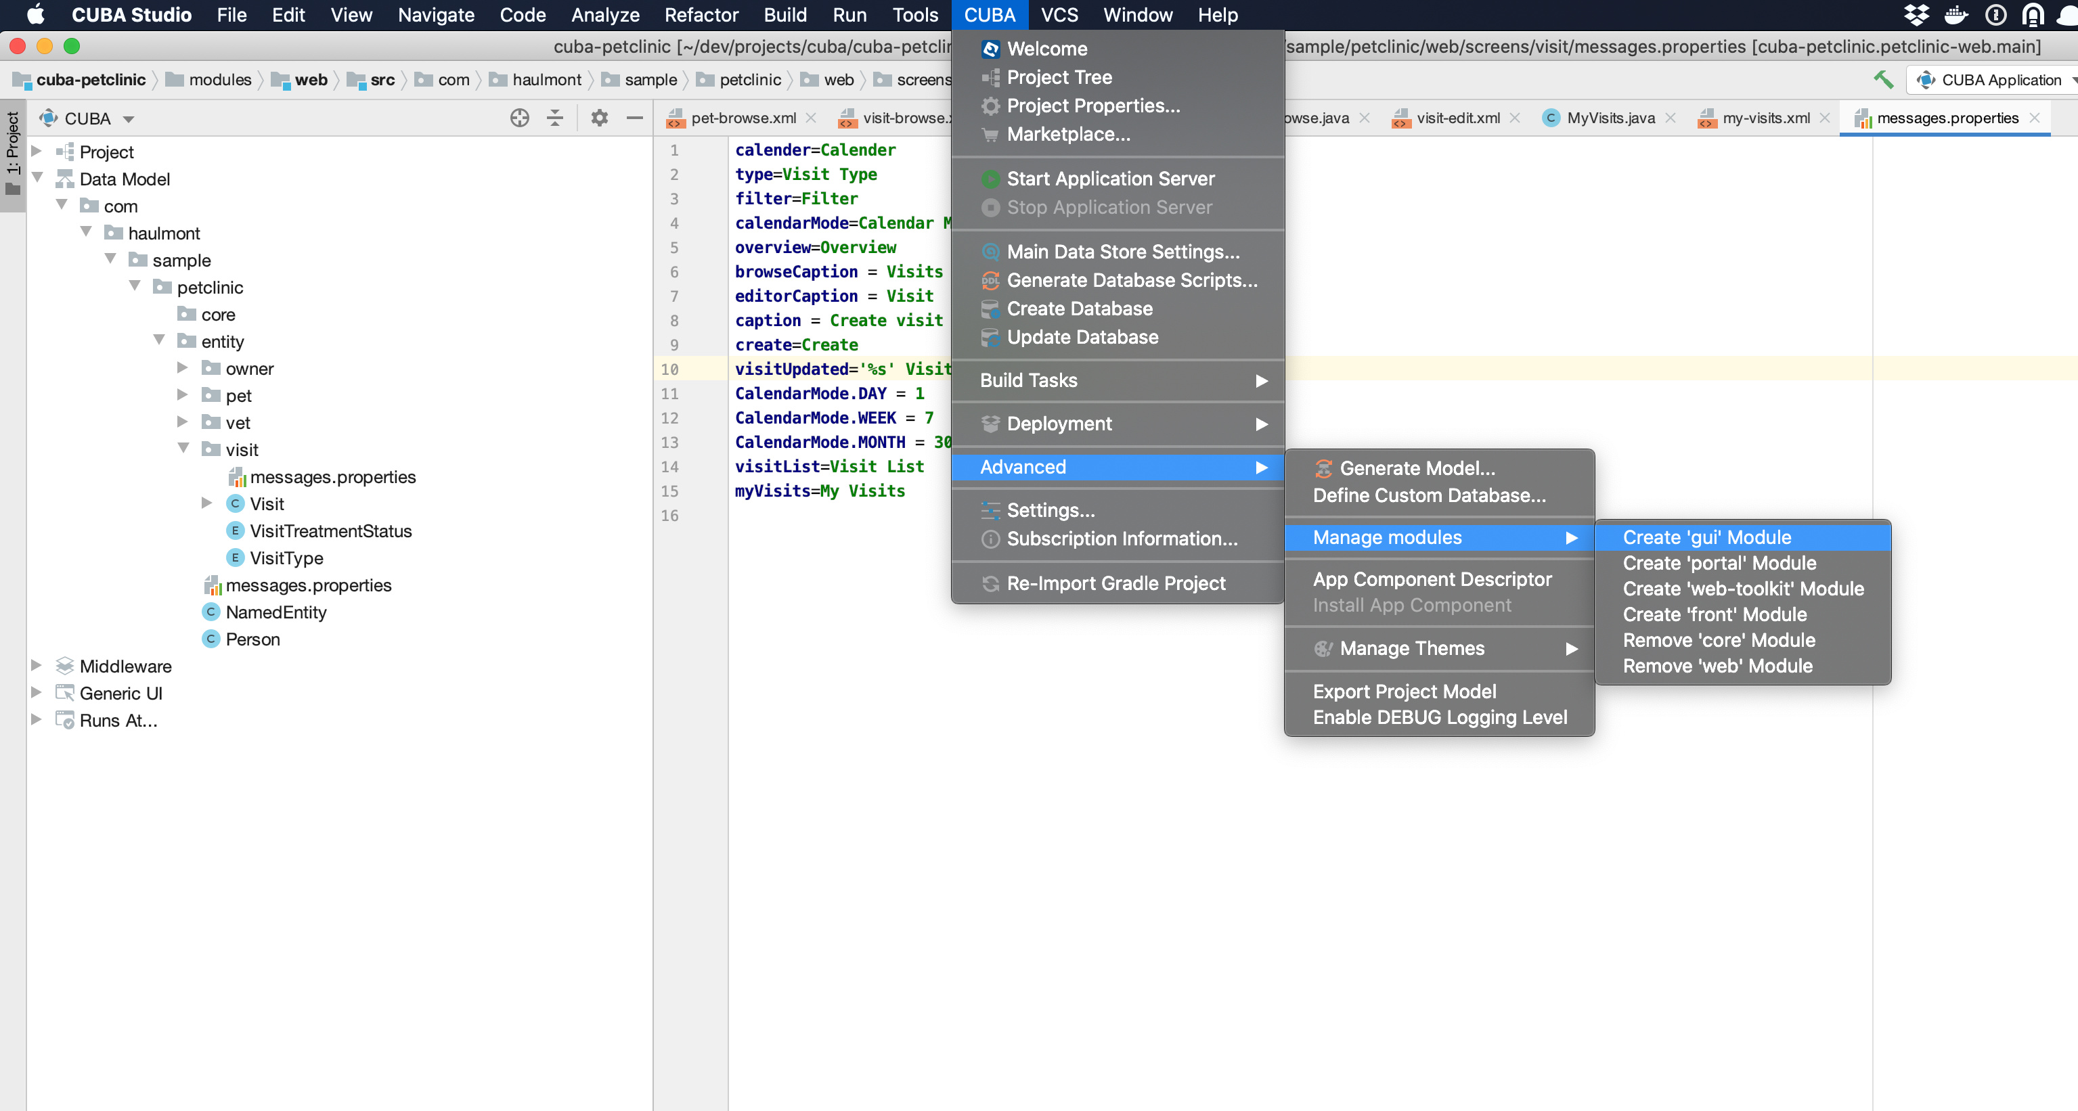
Task: Click the Visit class icon in the tree
Action: [x=236, y=504]
